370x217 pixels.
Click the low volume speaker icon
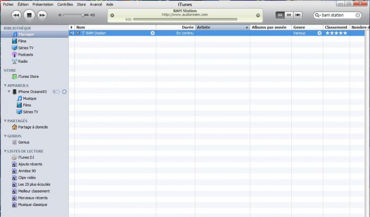(x=60, y=15)
